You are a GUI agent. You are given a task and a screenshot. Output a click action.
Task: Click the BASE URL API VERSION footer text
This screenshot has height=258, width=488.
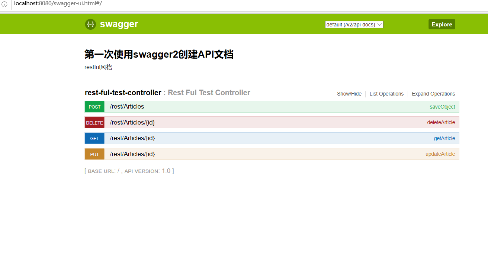tap(129, 171)
